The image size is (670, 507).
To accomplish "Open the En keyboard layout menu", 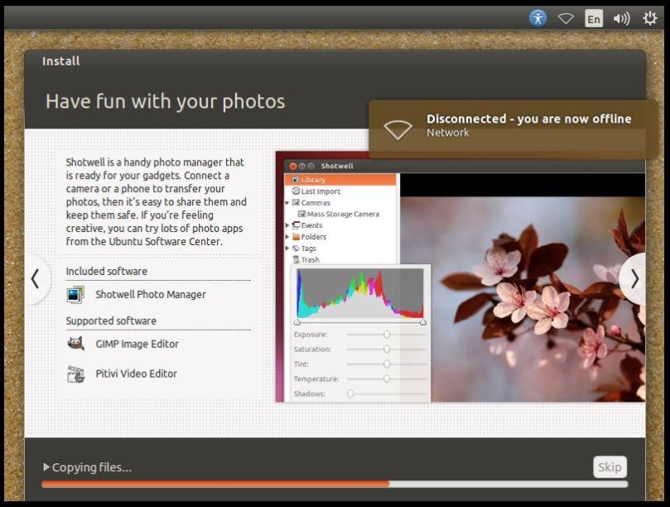I will 593,17.
